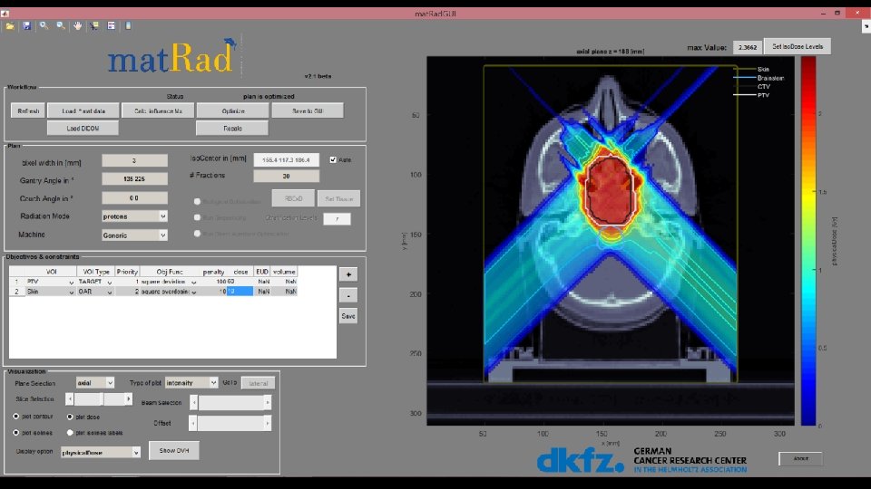The image size is (871, 489).
Task: Click the Load DICOM button
Action: 83,128
